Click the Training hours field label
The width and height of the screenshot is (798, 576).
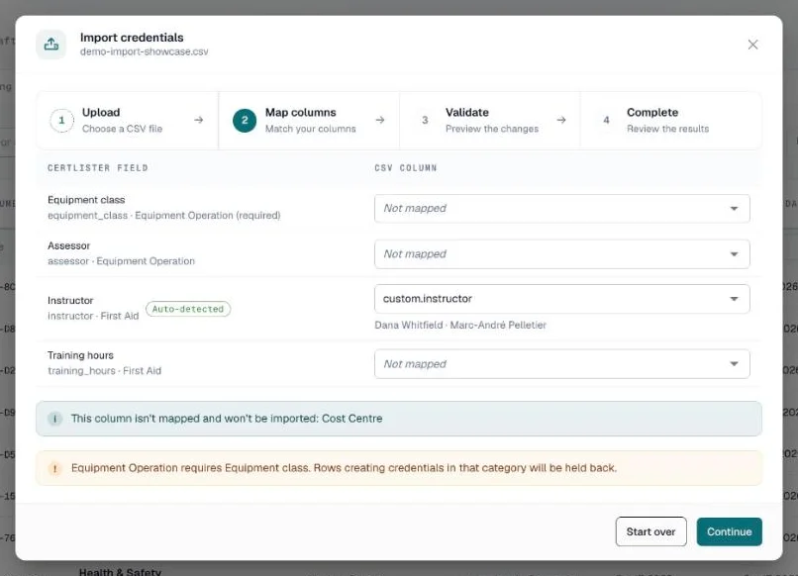(x=80, y=355)
